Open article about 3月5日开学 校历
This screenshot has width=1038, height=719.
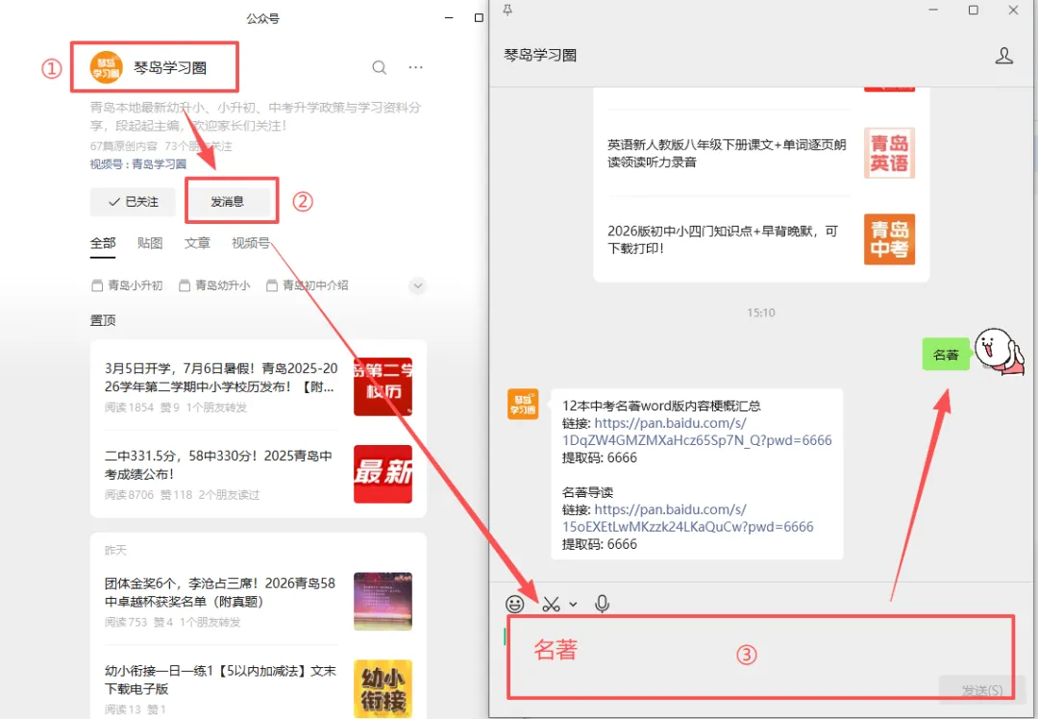click(221, 378)
